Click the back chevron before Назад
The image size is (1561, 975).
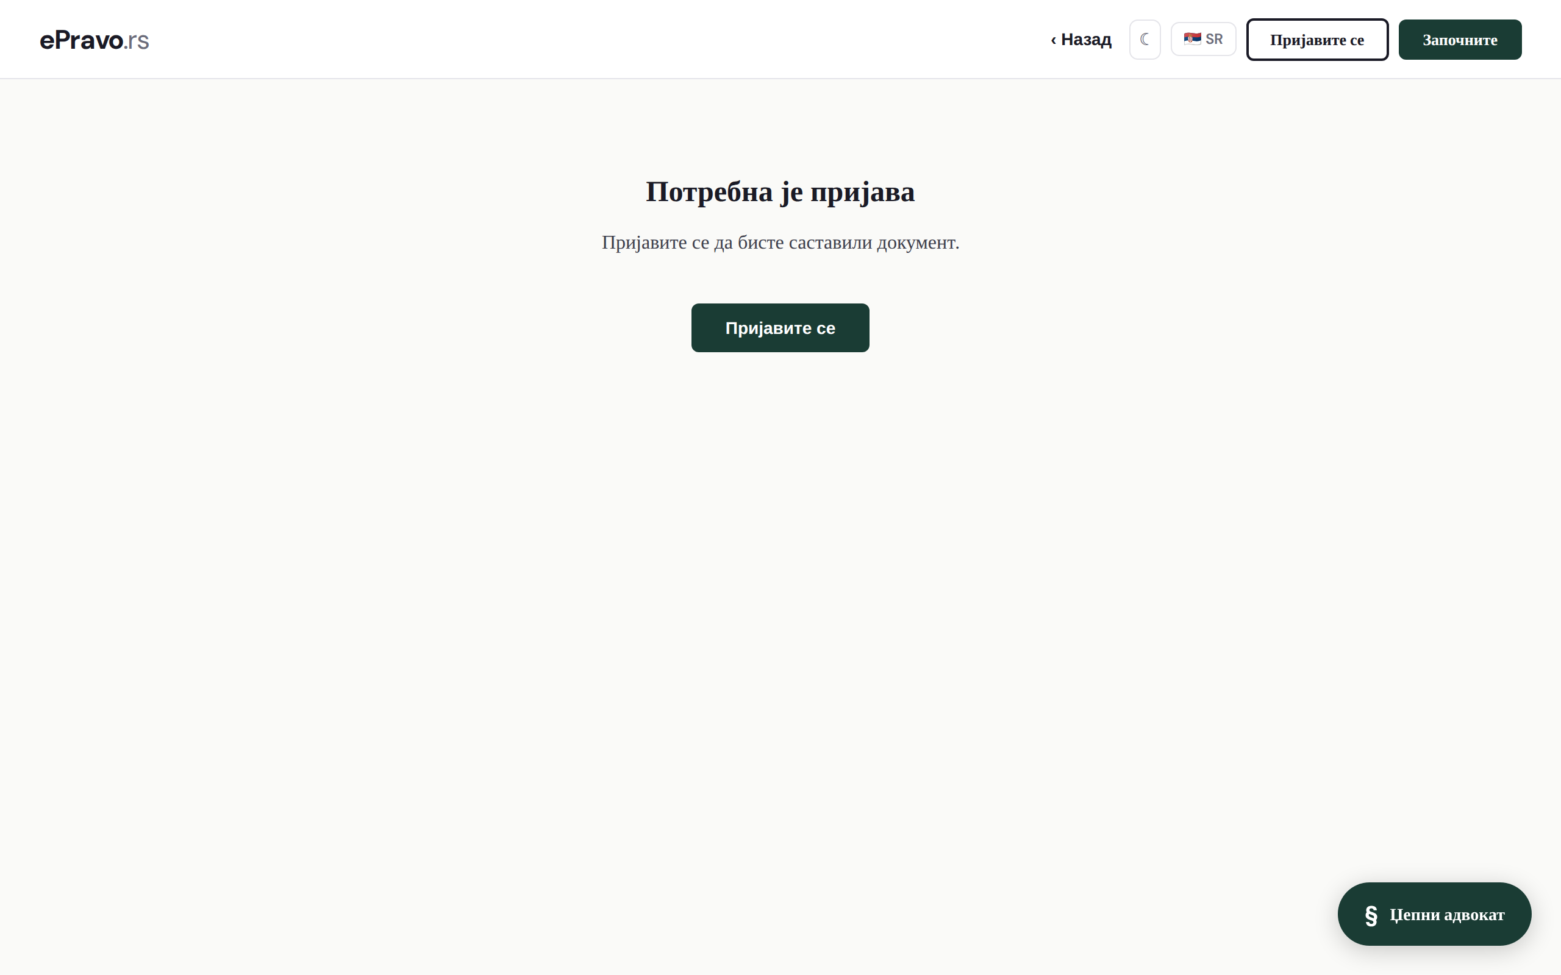click(1053, 40)
